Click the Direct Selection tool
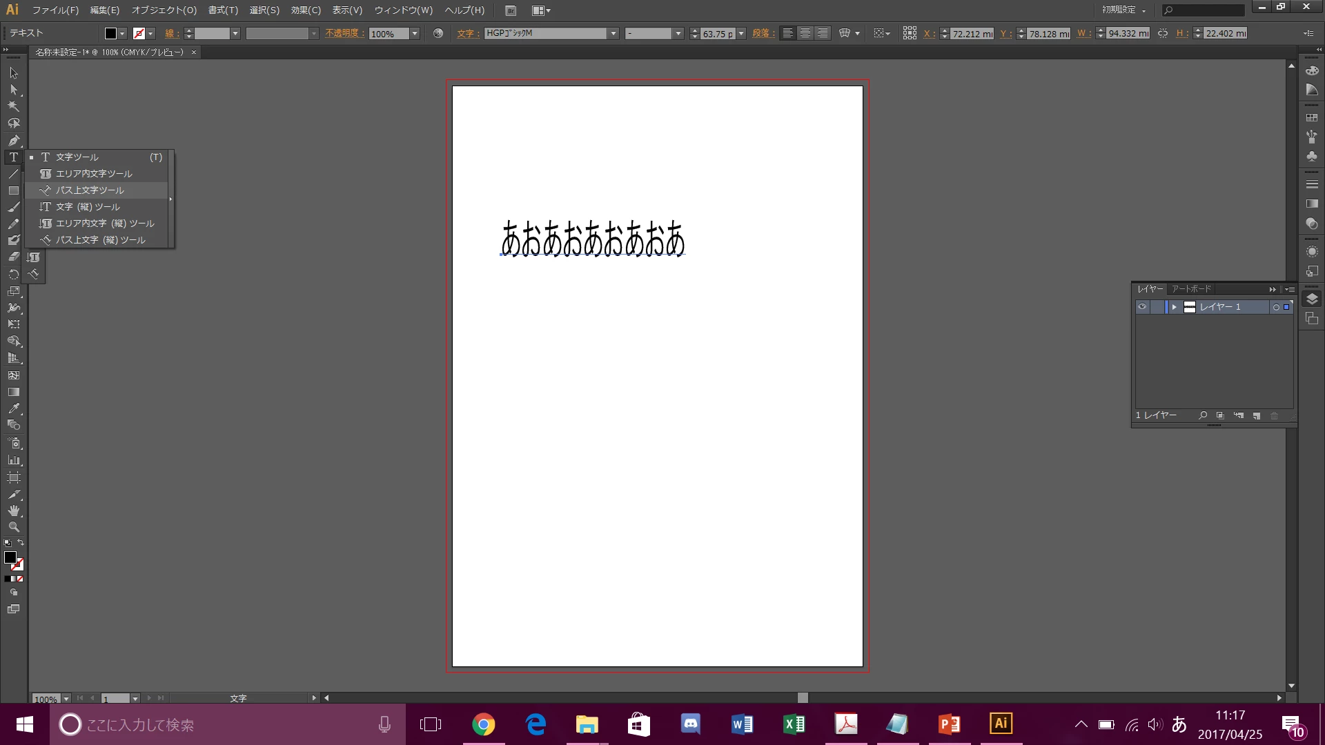This screenshot has height=745, width=1325. 13,90
